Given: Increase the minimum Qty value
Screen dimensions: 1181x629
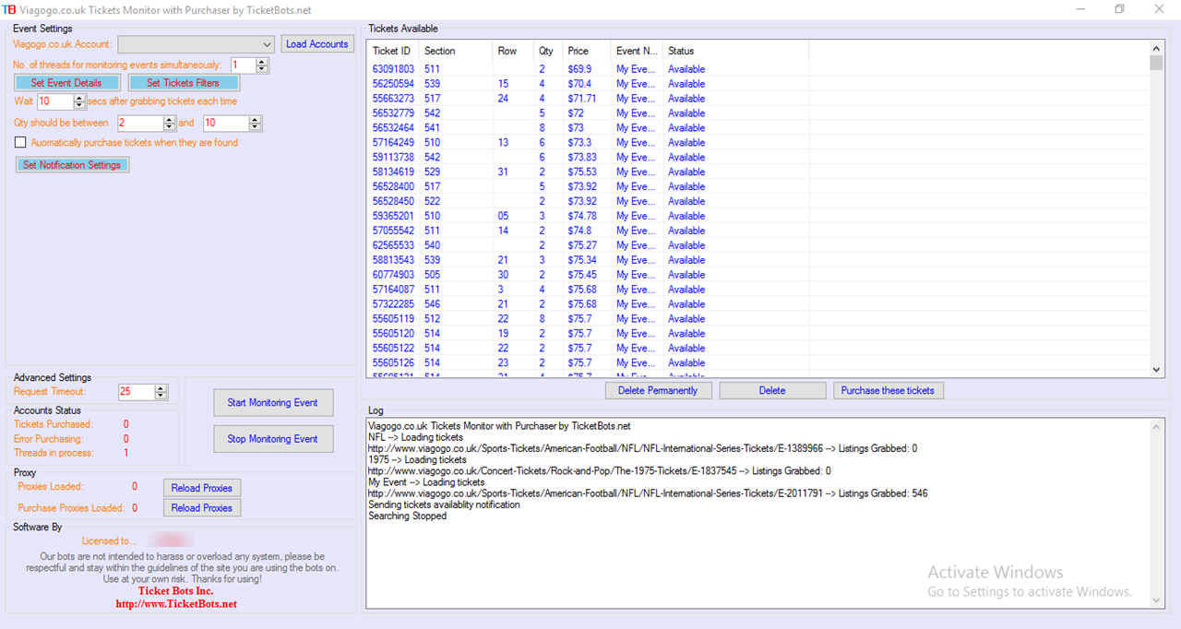Looking at the screenshot, I should coord(170,120).
